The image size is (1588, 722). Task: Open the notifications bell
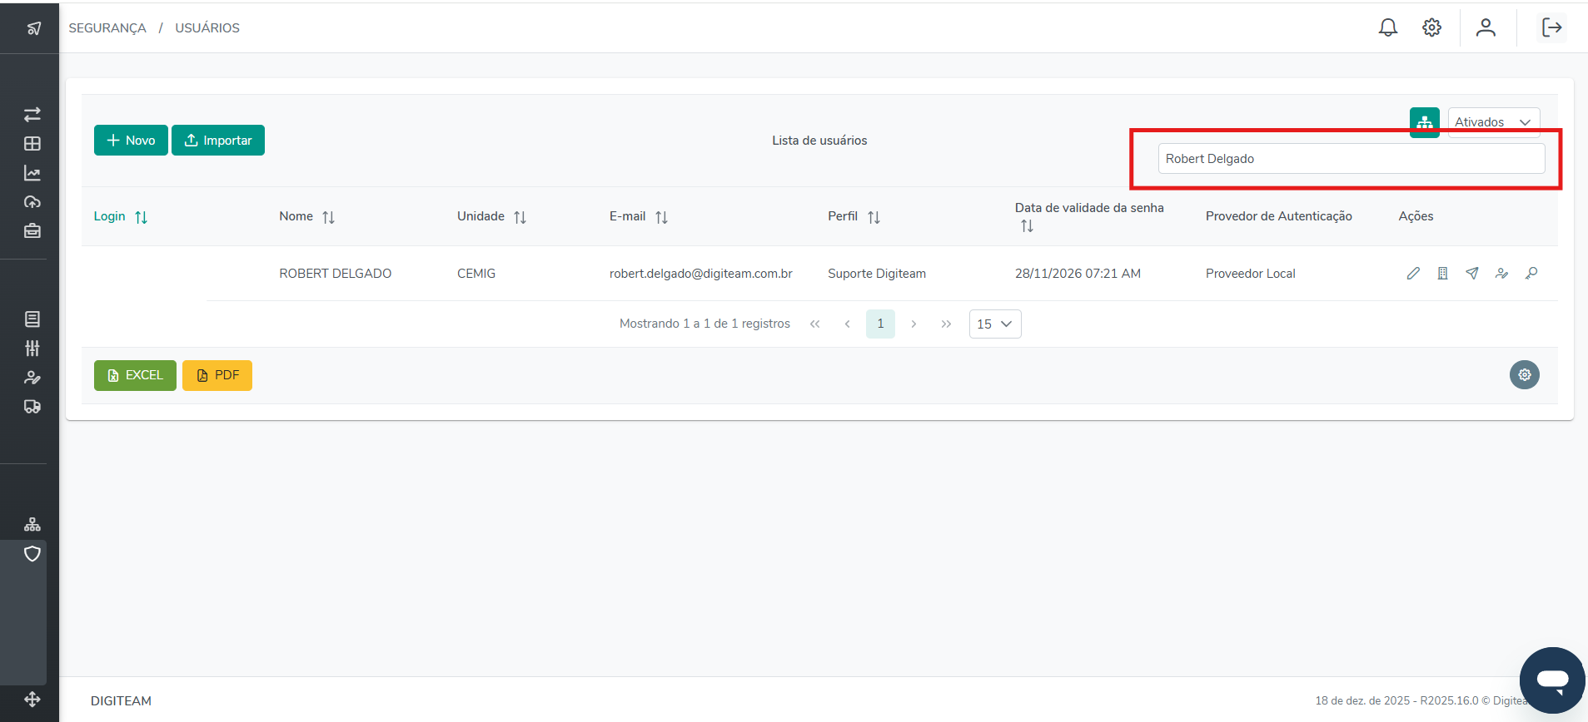click(x=1387, y=27)
